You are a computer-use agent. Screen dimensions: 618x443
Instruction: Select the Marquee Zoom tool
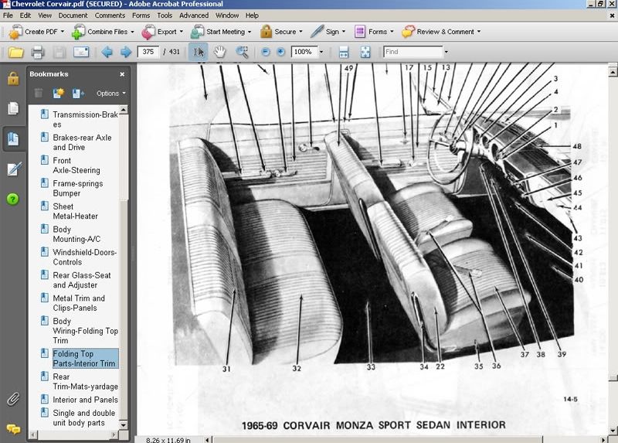click(x=242, y=52)
